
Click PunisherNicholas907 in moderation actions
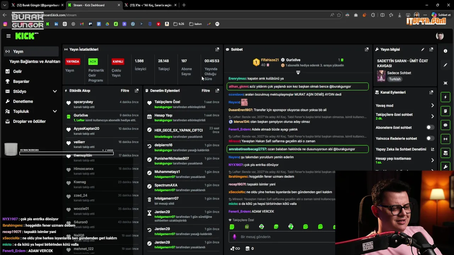pos(172,159)
